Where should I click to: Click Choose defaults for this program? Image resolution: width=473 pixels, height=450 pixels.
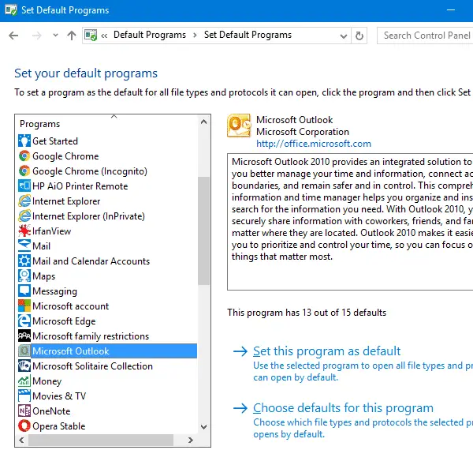coord(343,407)
